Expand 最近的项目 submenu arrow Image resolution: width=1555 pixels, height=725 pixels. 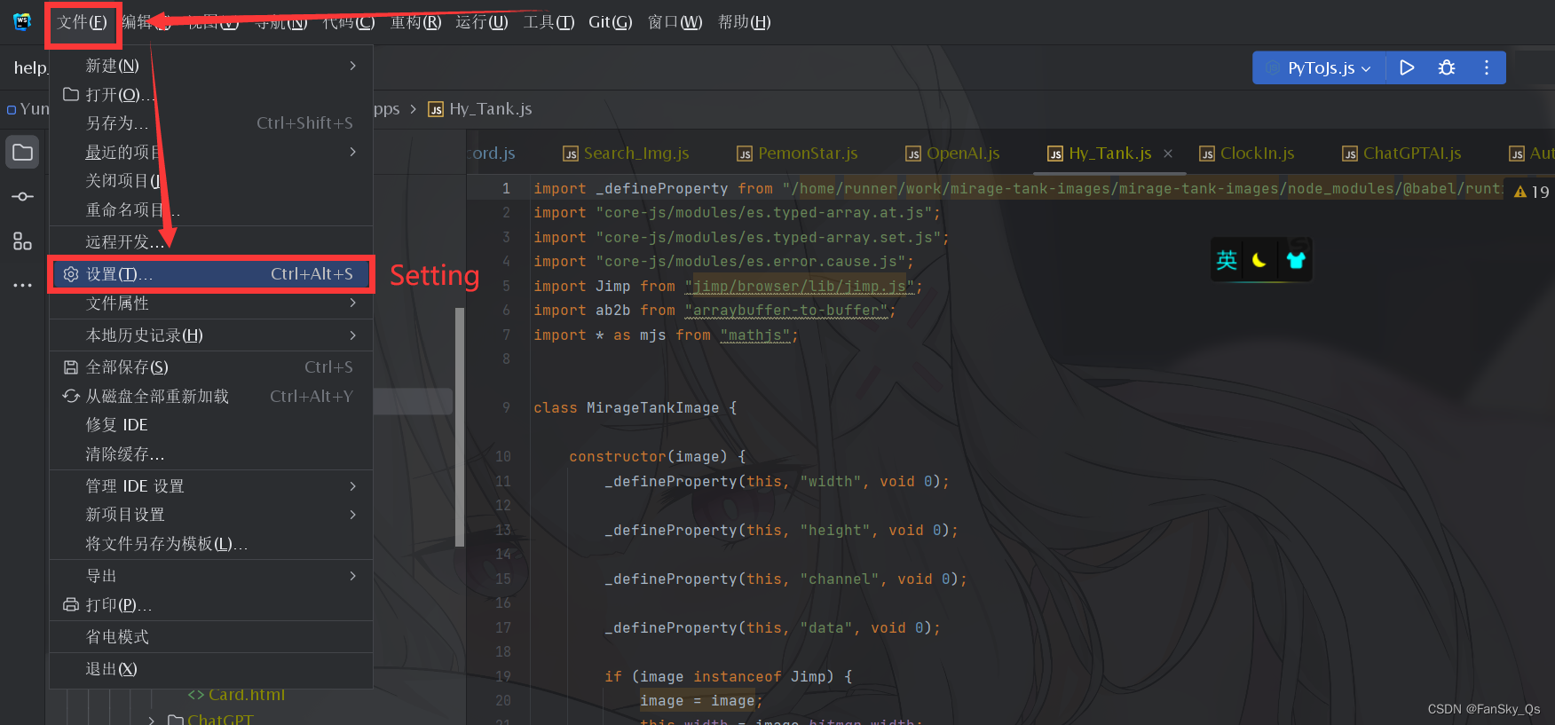coord(353,152)
